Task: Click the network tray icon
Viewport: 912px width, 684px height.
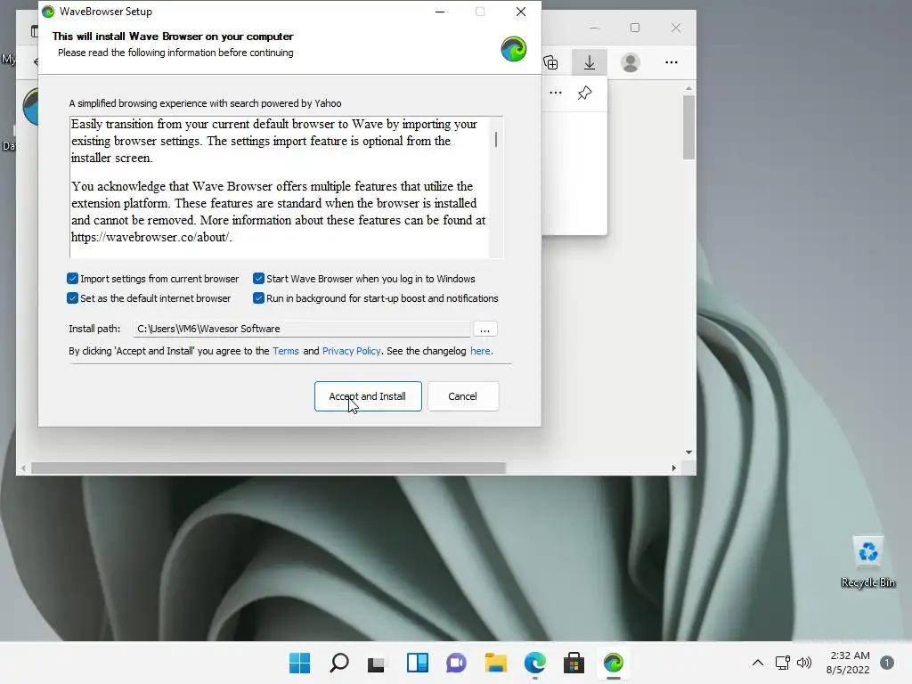Action: click(783, 663)
